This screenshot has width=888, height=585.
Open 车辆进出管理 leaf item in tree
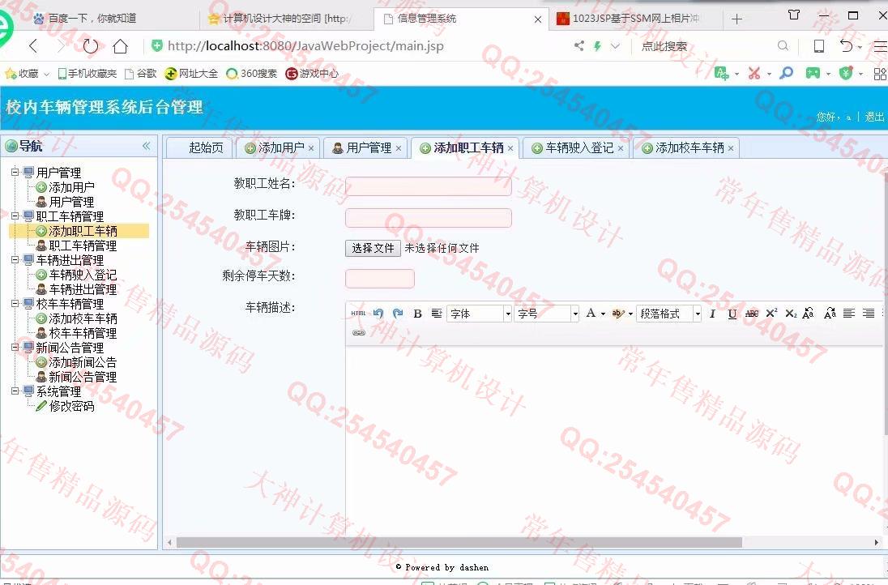[x=83, y=289]
